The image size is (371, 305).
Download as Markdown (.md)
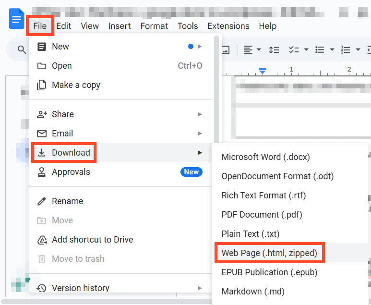point(290,291)
